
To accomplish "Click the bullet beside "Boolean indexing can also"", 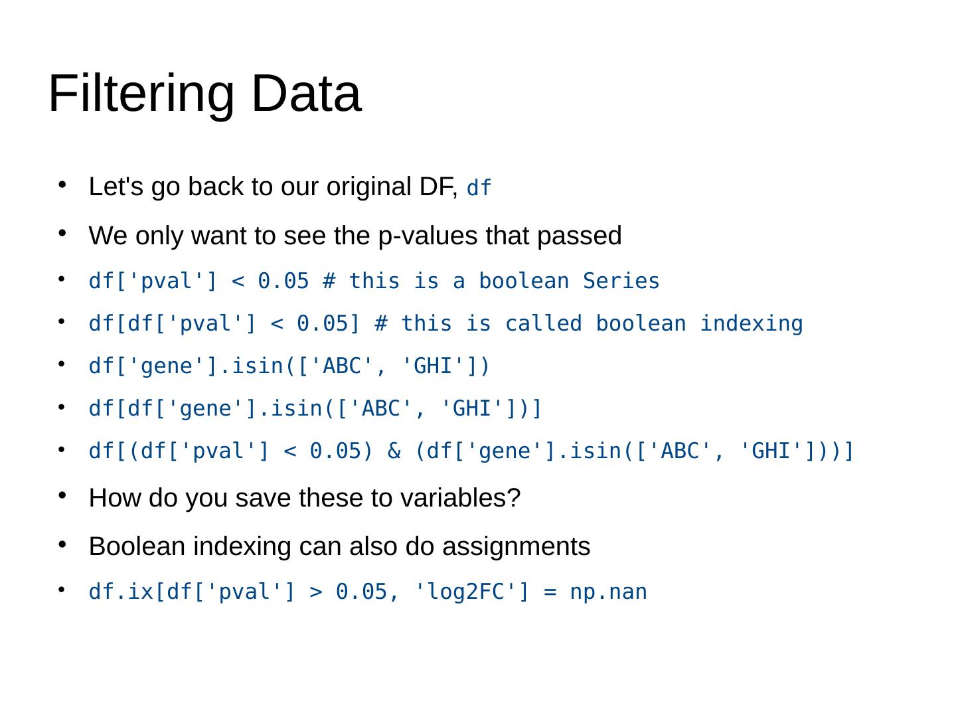I will pyautogui.click(x=62, y=544).
